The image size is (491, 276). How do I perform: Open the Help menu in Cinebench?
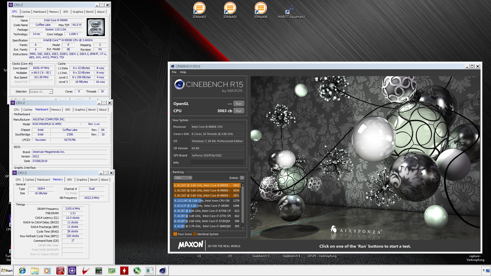[x=183, y=72]
